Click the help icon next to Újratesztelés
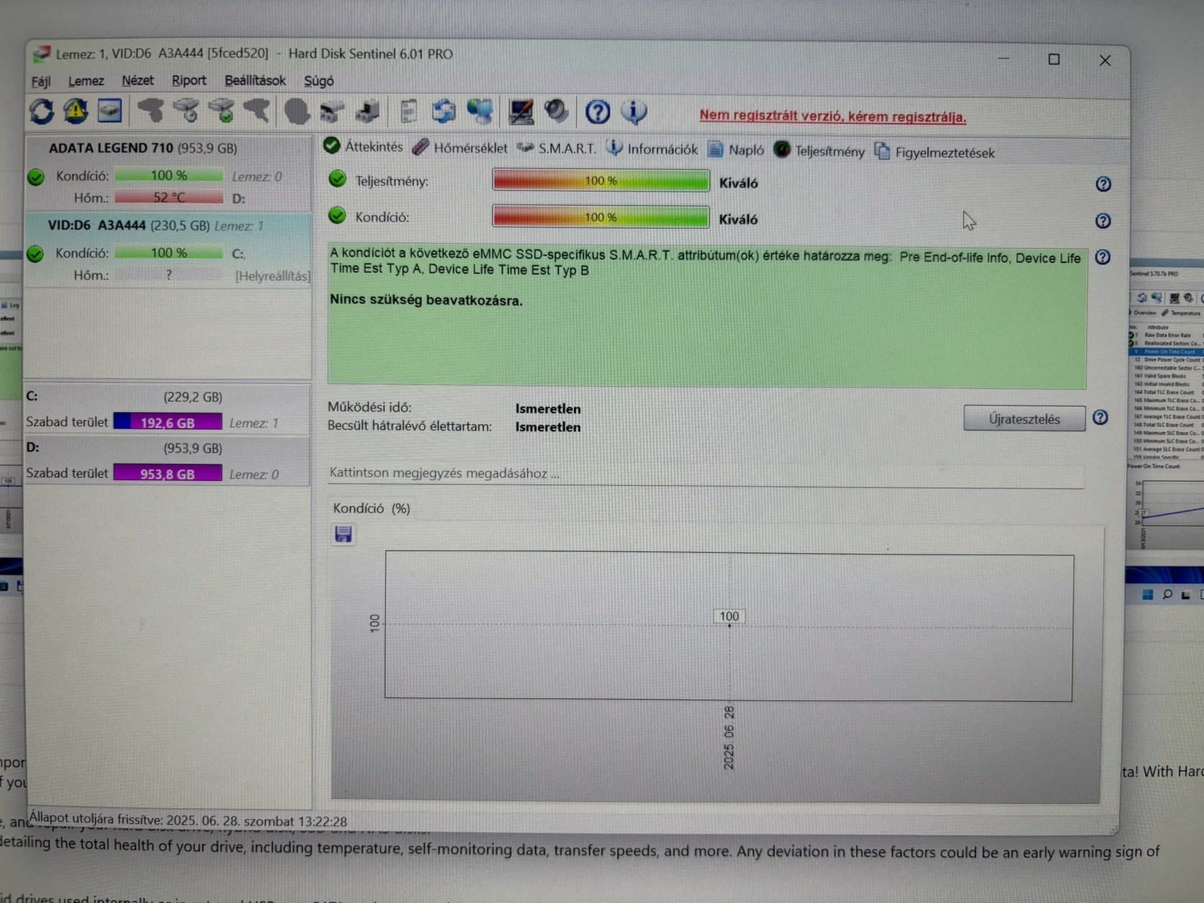Viewport: 1204px width, 903px height. tap(1100, 418)
